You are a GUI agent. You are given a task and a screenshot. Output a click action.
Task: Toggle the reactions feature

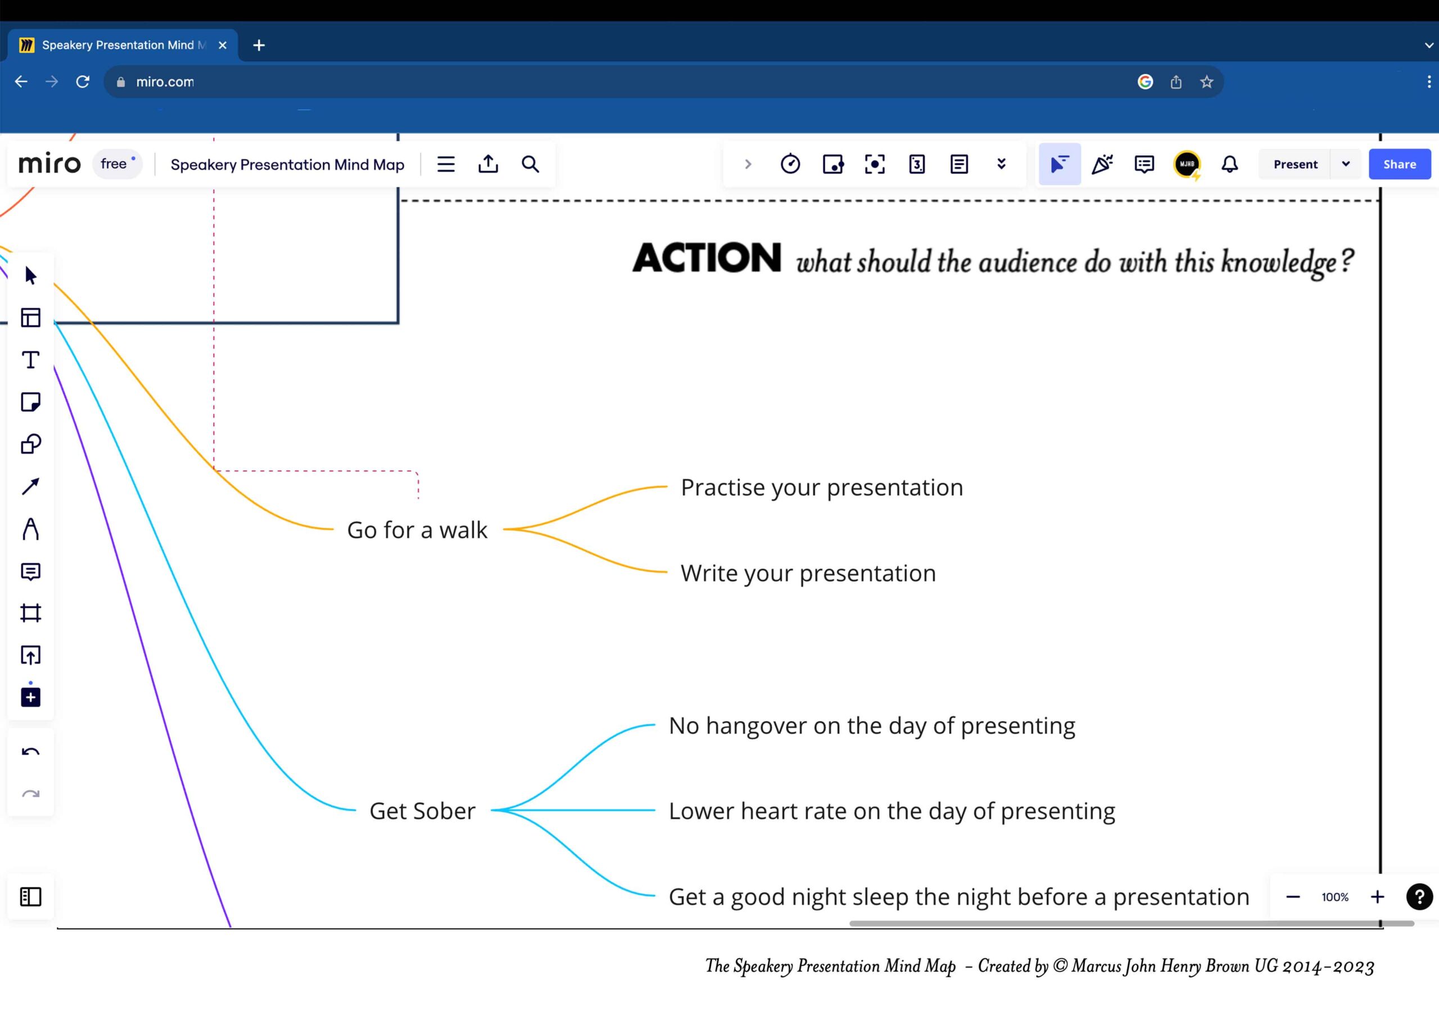pyautogui.click(x=1102, y=164)
